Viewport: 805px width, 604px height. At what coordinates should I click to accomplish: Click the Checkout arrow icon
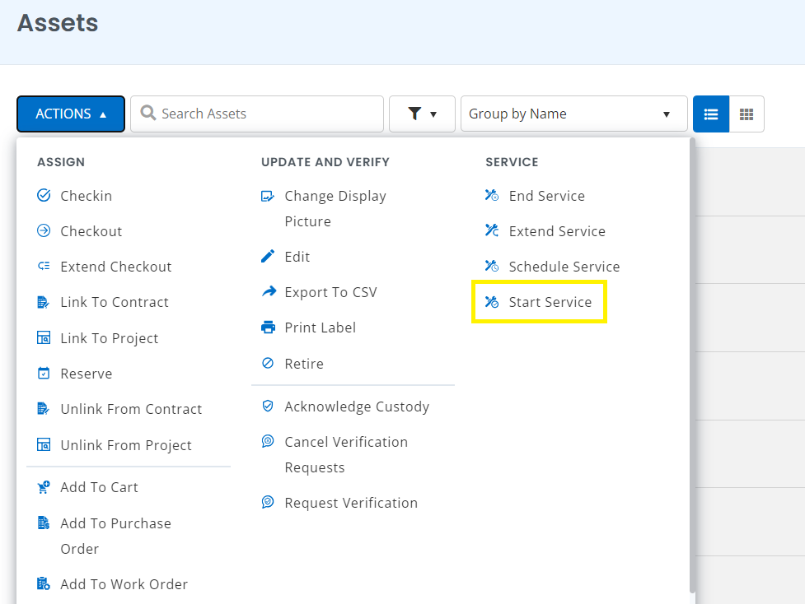click(44, 231)
